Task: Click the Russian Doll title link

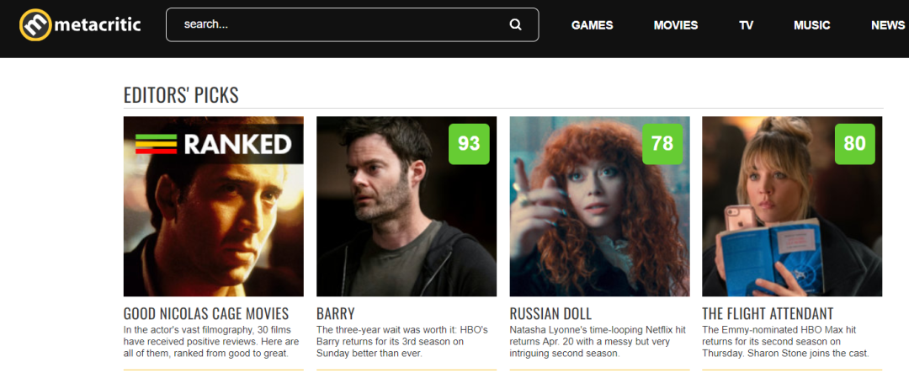Action: coord(550,313)
